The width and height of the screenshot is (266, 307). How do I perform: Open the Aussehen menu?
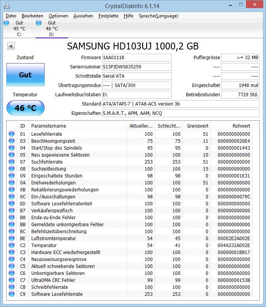(x=83, y=16)
